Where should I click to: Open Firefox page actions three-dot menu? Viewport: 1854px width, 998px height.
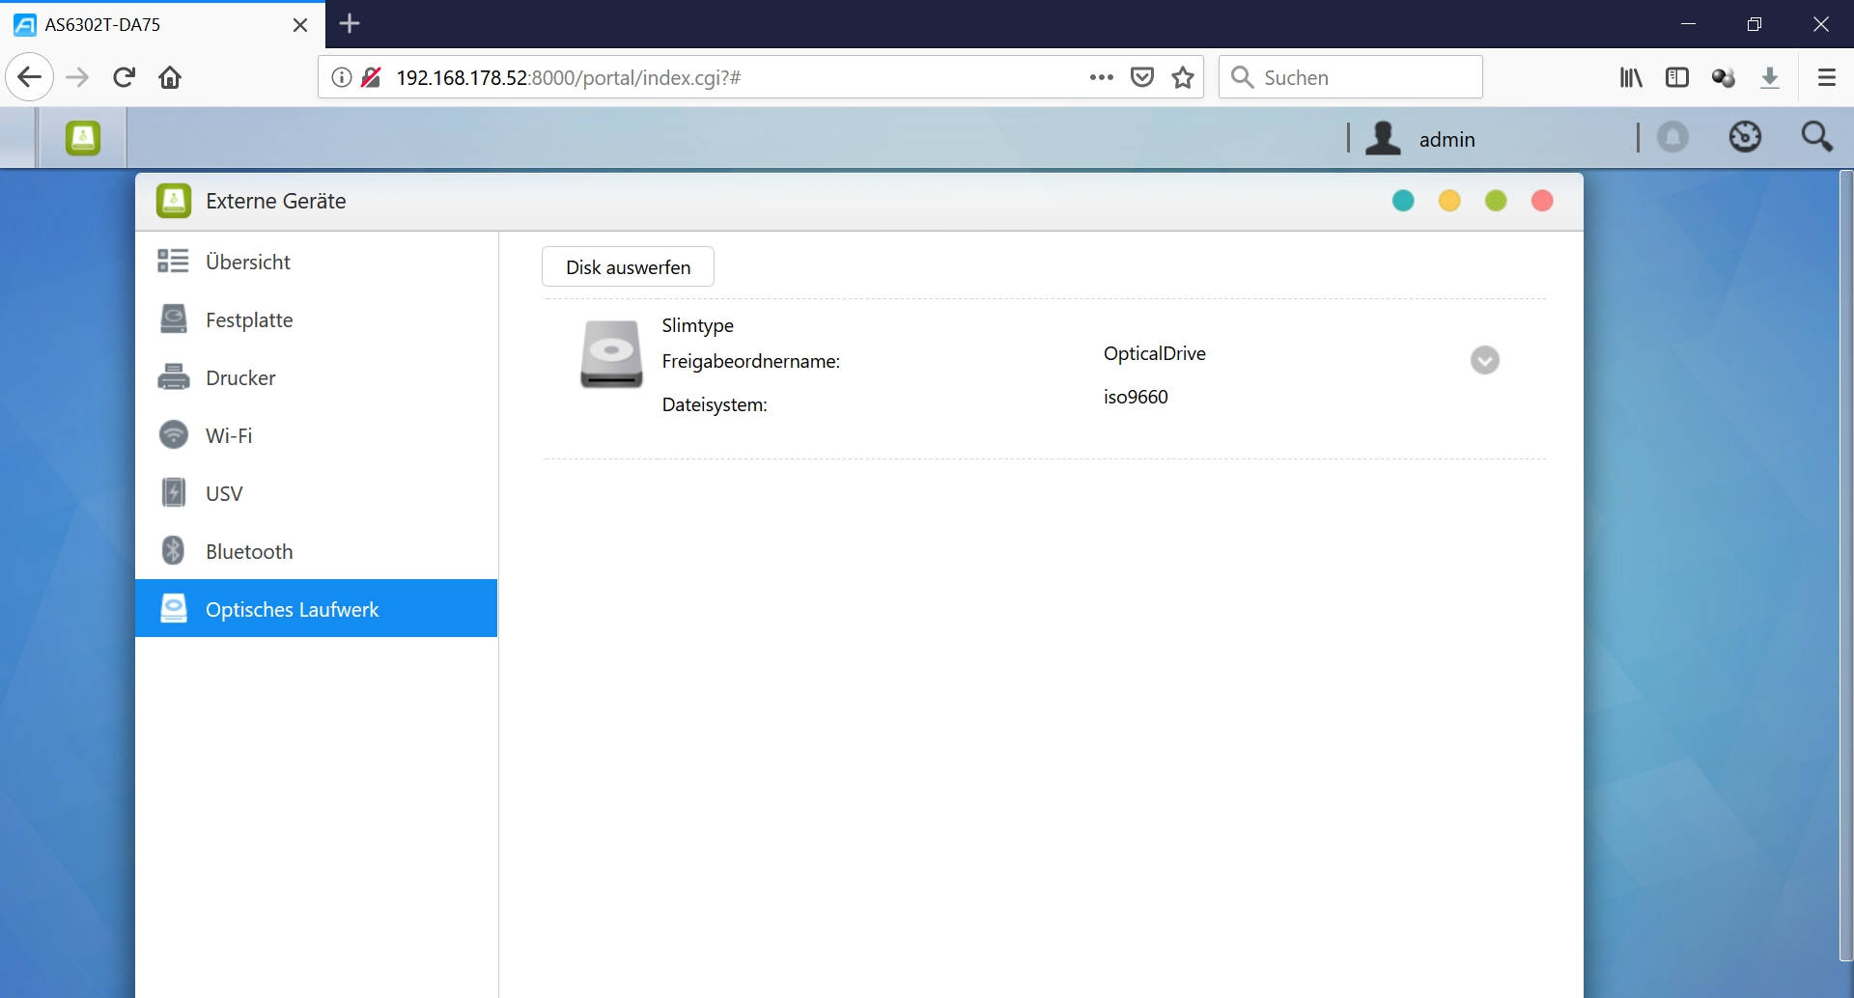1101,77
